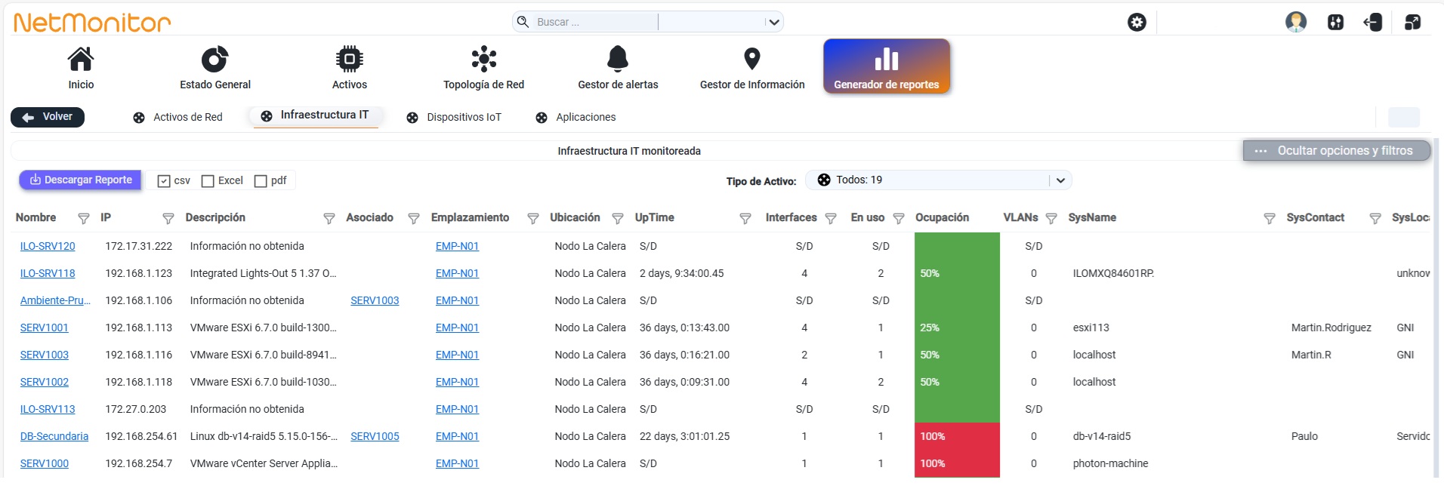Collapse options with Ocultar opciones y filtros
The image size is (1444, 489).
pyautogui.click(x=1337, y=151)
